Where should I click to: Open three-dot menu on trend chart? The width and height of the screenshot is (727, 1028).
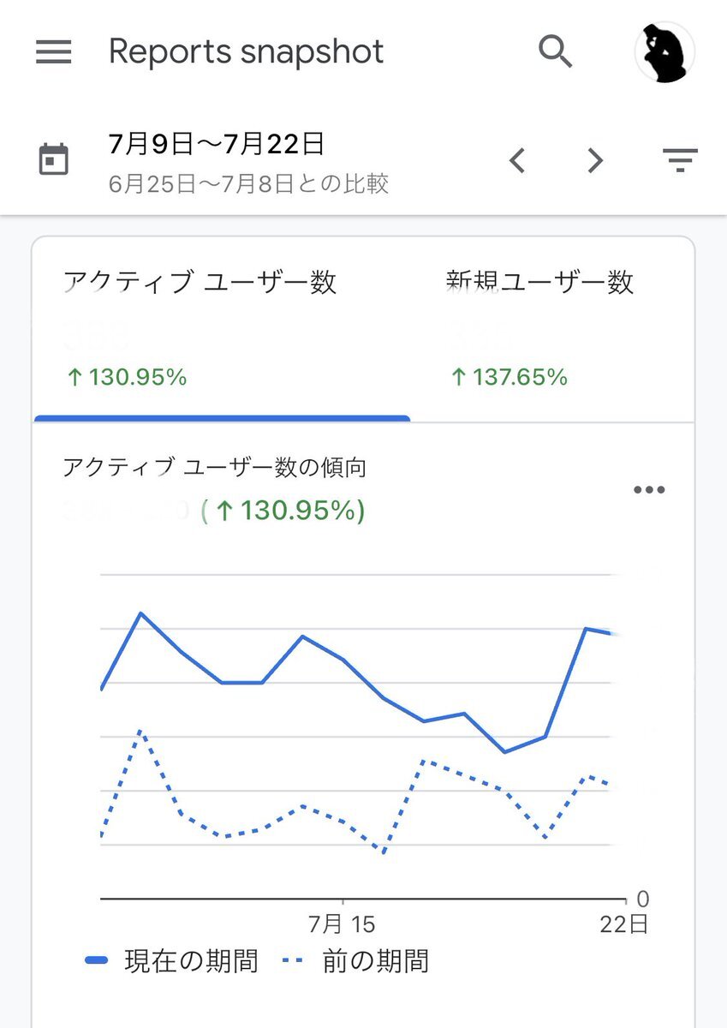pos(649,490)
